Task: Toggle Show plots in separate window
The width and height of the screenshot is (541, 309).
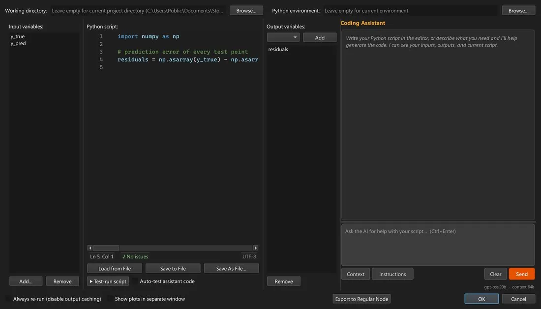Action: pyautogui.click(x=110, y=299)
